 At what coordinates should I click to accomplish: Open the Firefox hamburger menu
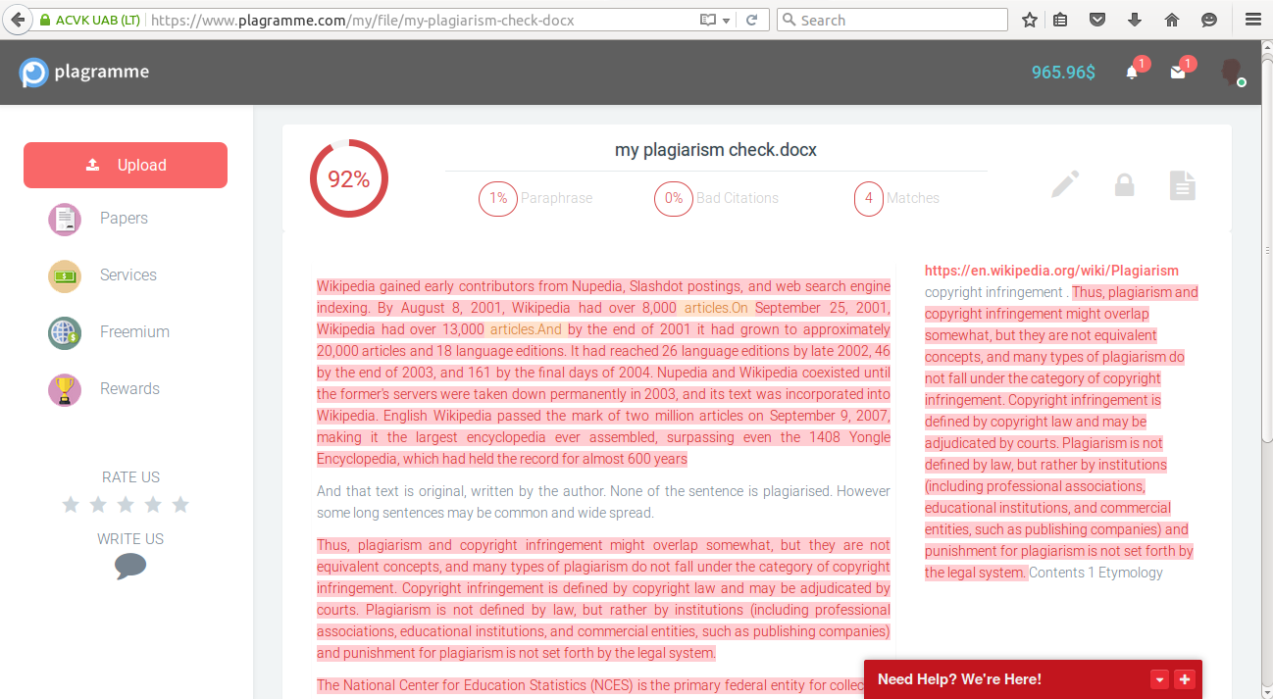tap(1253, 19)
